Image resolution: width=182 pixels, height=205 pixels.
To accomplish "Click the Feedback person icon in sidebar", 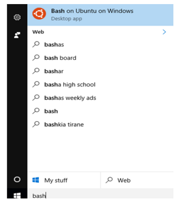I will (x=17, y=35).
